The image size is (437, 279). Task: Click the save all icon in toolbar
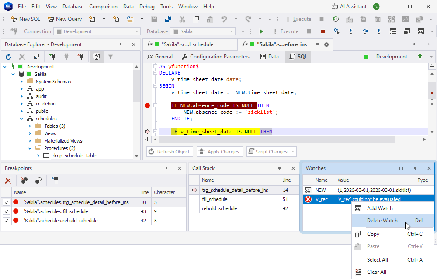[168, 19]
